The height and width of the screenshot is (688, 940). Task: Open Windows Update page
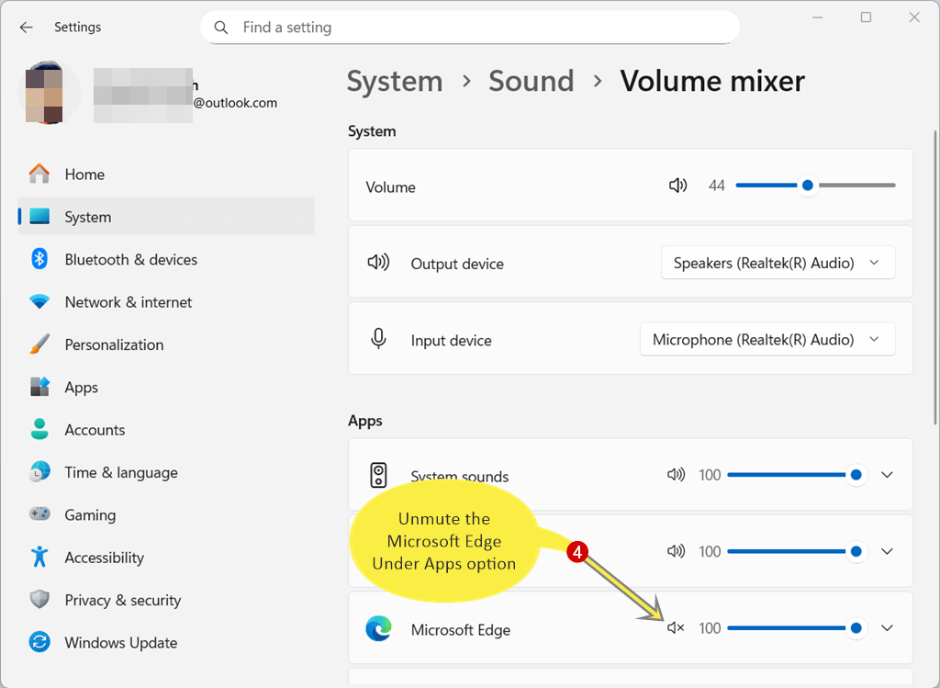pyautogui.click(x=166, y=642)
